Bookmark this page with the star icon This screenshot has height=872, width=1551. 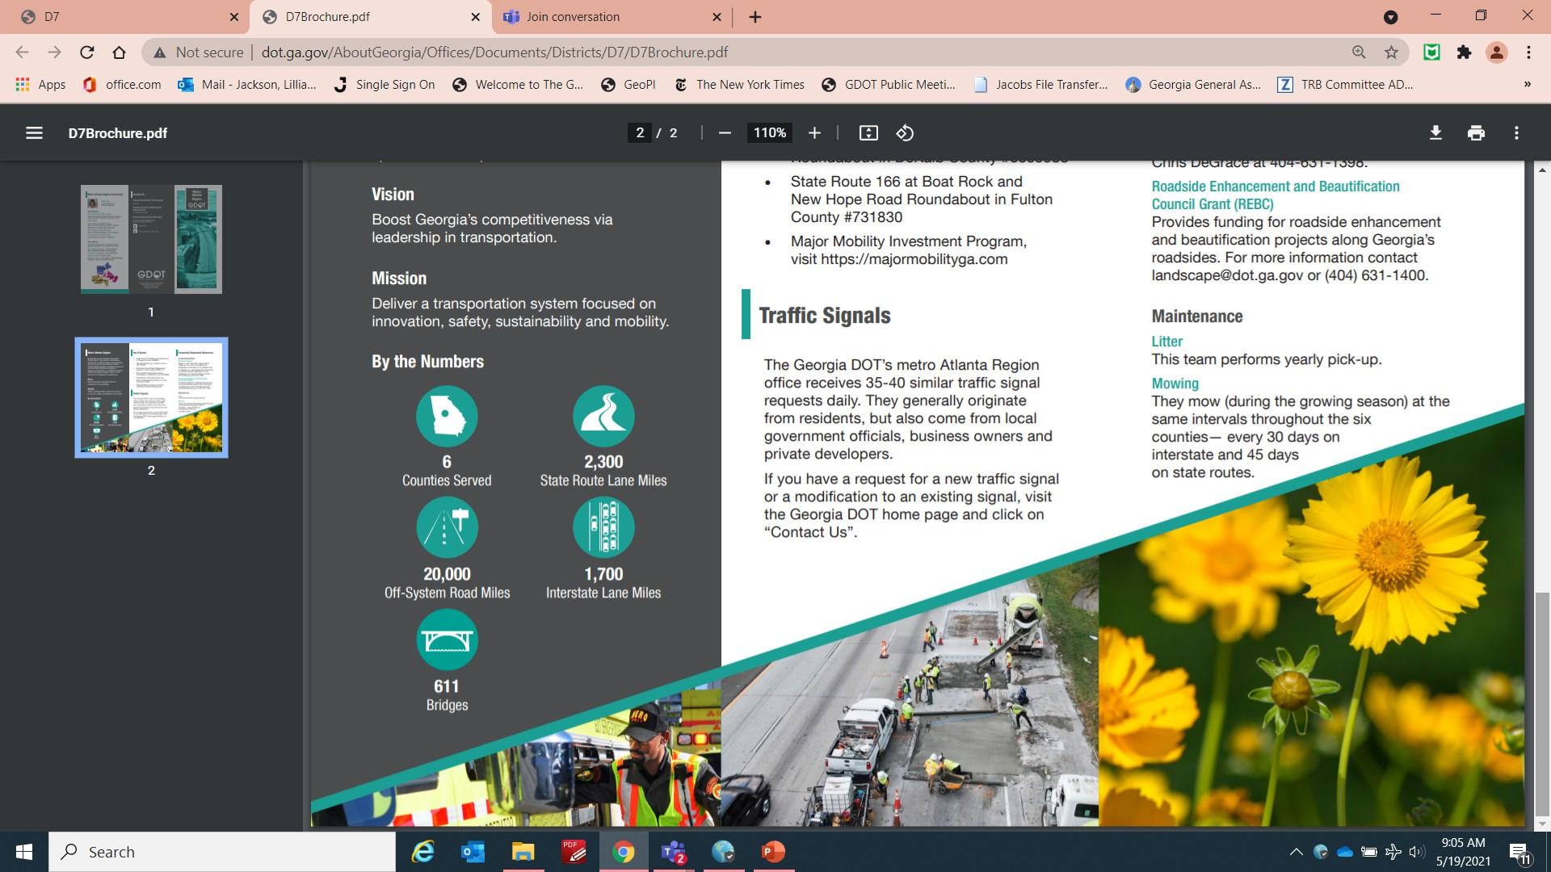[x=1391, y=52]
